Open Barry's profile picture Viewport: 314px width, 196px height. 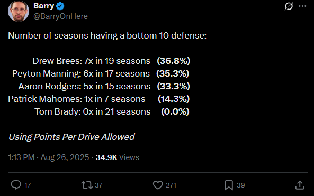(19, 11)
